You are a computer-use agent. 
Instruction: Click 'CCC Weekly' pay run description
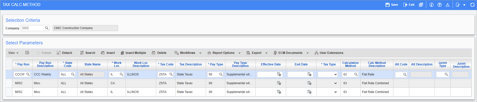(x=42, y=74)
